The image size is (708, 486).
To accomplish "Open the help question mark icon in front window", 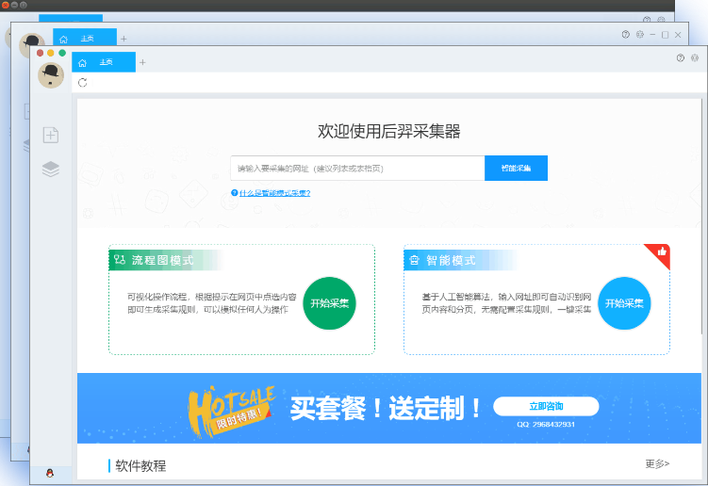I will coord(681,57).
